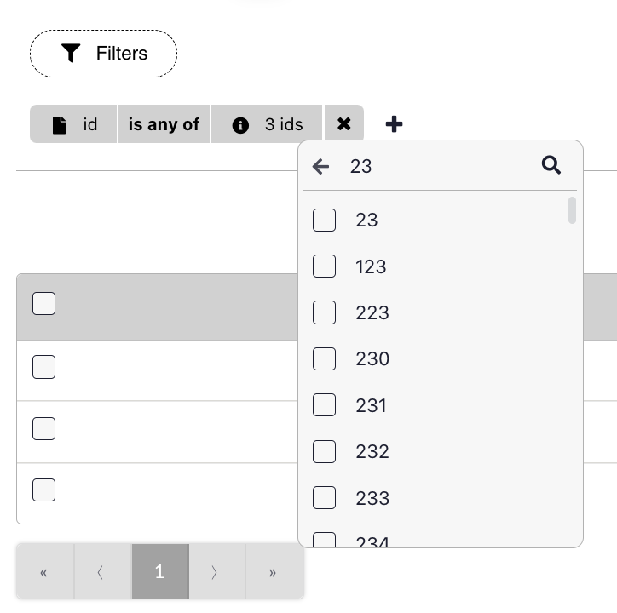
Task: Click the info icon beside 3 ids
Action: pos(240,125)
